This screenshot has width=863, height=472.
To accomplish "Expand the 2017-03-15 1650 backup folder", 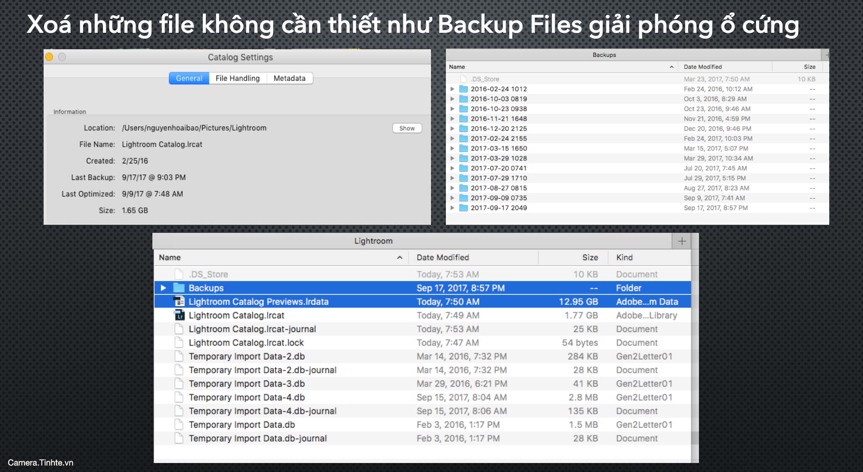I will click(x=453, y=148).
